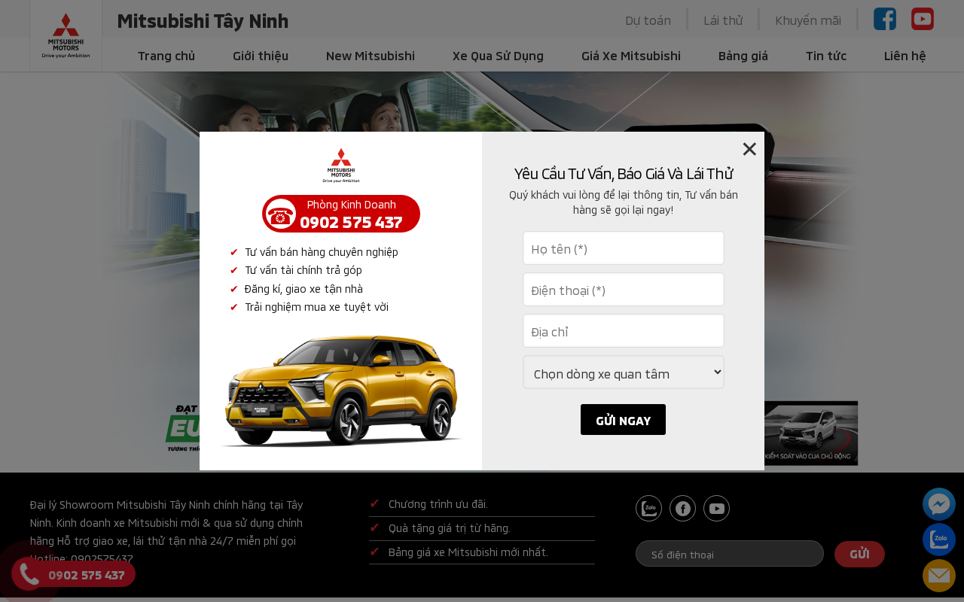Click the Mitsubishi logo inside the popup
The image size is (964, 602).
click(341, 166)
